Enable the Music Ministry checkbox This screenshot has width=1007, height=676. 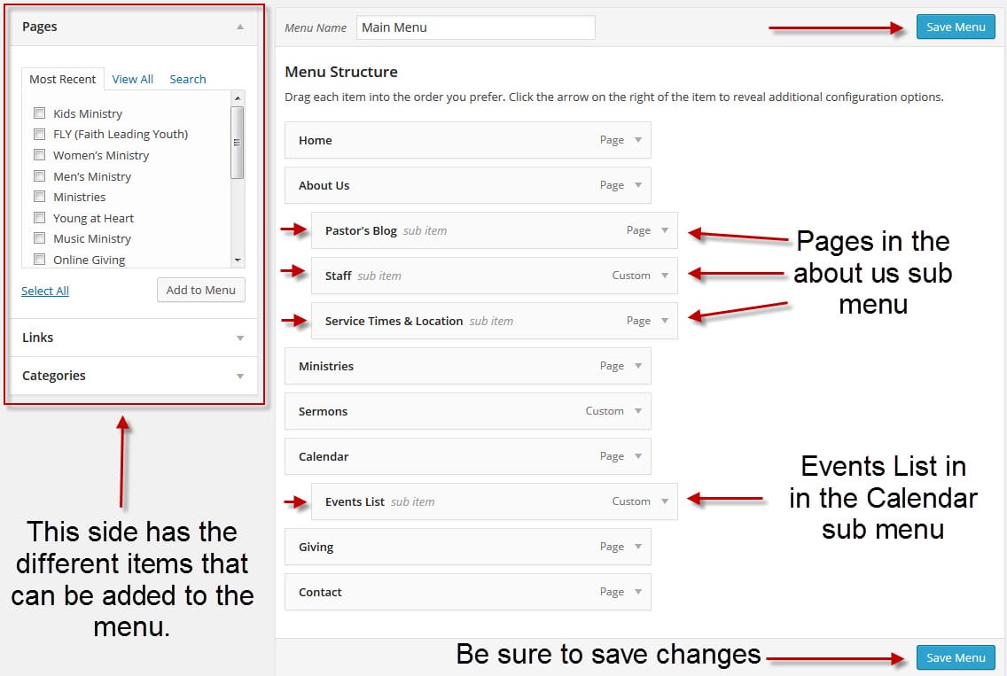pyautogui.click(x=39, y=238)
